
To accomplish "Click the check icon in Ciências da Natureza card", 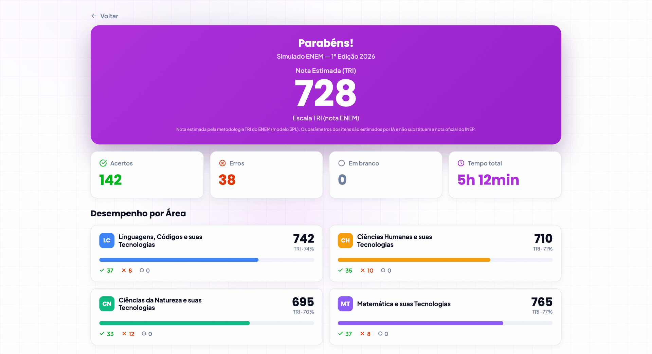I will tap(102, 334).
